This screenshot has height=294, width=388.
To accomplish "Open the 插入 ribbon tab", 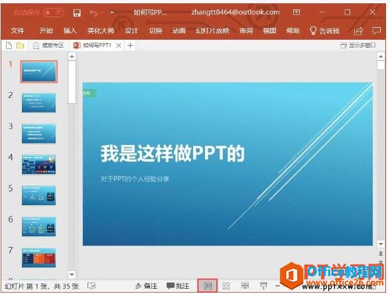I will coord(70,30).
